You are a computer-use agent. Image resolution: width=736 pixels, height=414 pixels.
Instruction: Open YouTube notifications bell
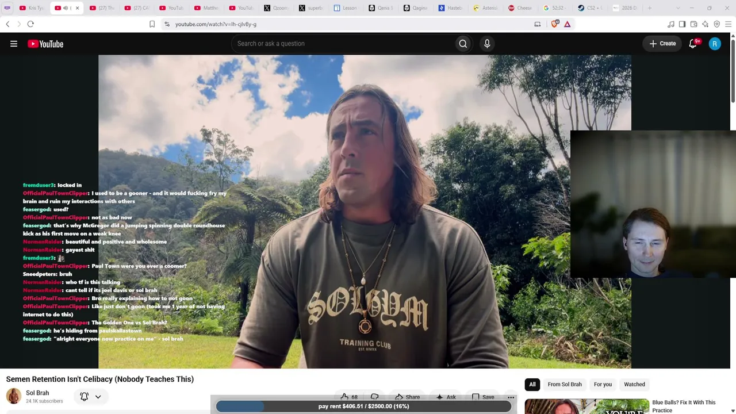(x=693, y=44)
